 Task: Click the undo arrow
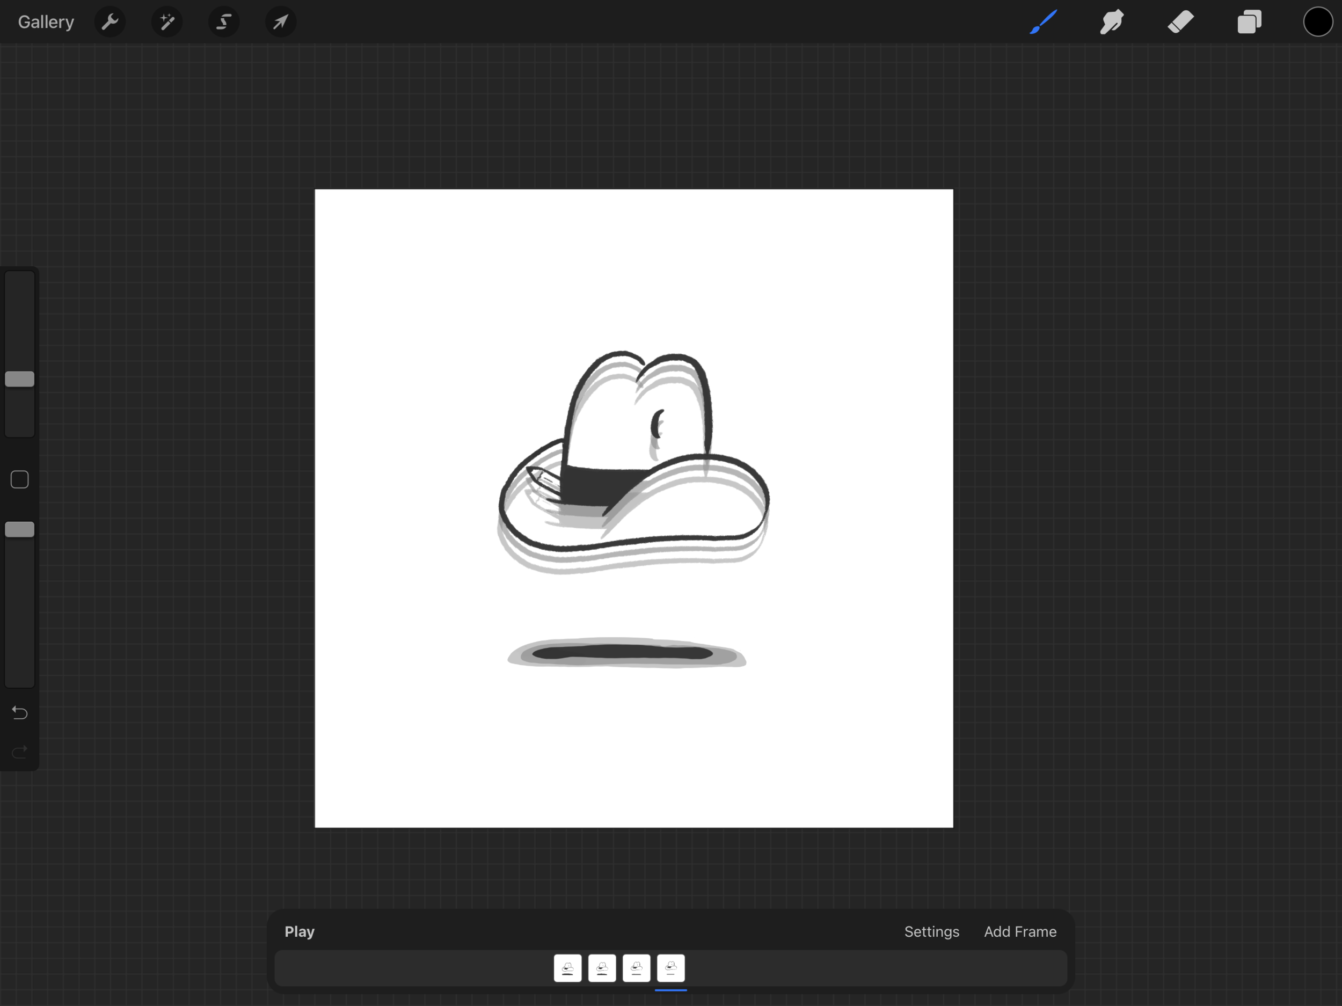point(19,712)
